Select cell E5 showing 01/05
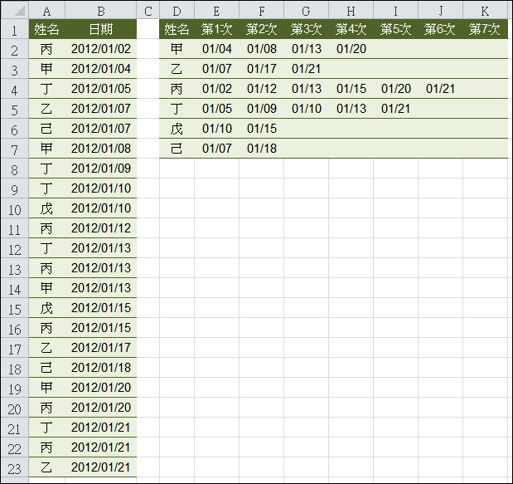This screenshot has width=513, height=484. pos(216,109)
